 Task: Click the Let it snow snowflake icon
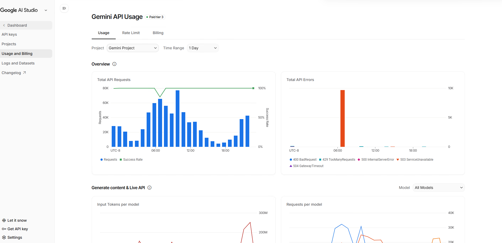[x=4, y=220]
